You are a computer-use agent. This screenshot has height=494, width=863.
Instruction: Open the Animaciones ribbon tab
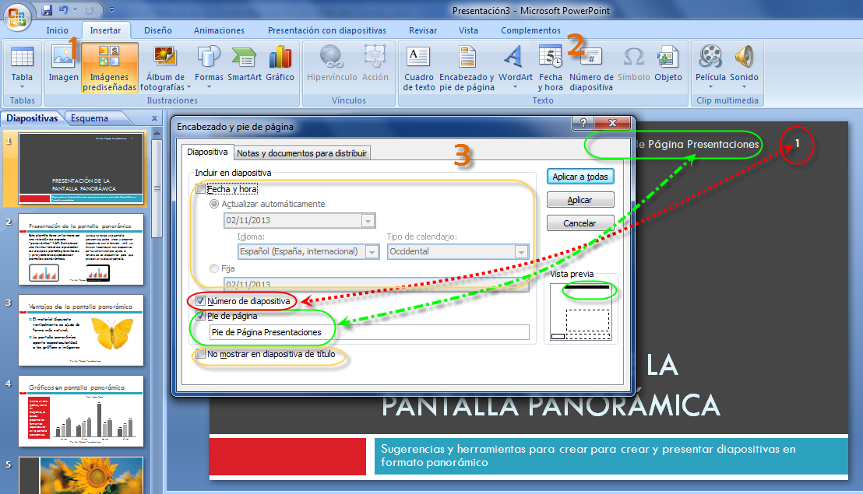(219, 31)
